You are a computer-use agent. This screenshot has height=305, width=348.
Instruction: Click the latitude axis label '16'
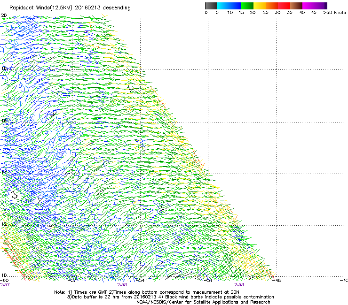4,121
